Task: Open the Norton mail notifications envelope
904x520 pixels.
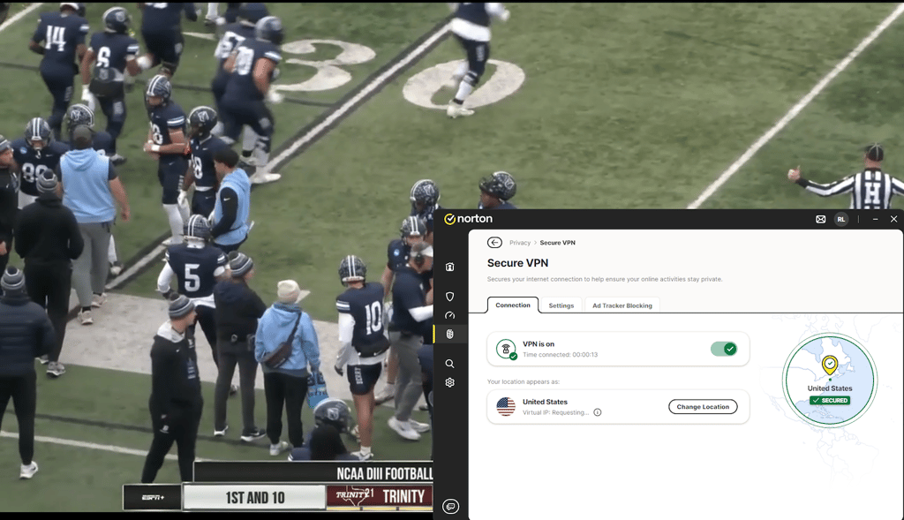Action: pyautogui.click(x=820, y=219)
